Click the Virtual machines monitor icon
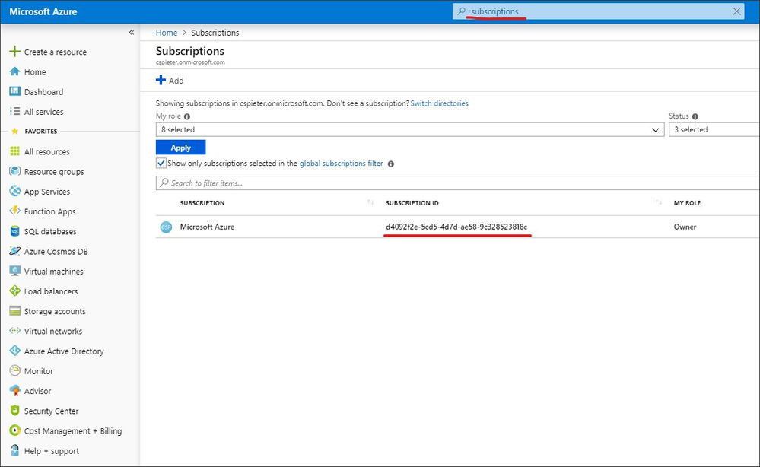Image resolution: width=760 pixels, height=467 pixels. pos(15,271)
